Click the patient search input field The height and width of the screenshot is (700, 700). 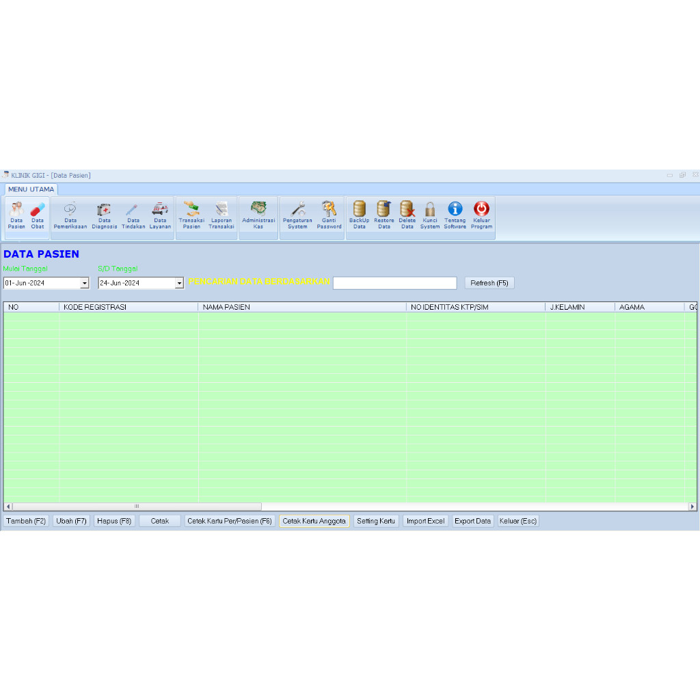tap(394, 283)
